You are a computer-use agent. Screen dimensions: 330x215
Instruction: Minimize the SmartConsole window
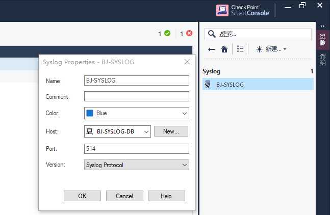[x=288, y=7]
